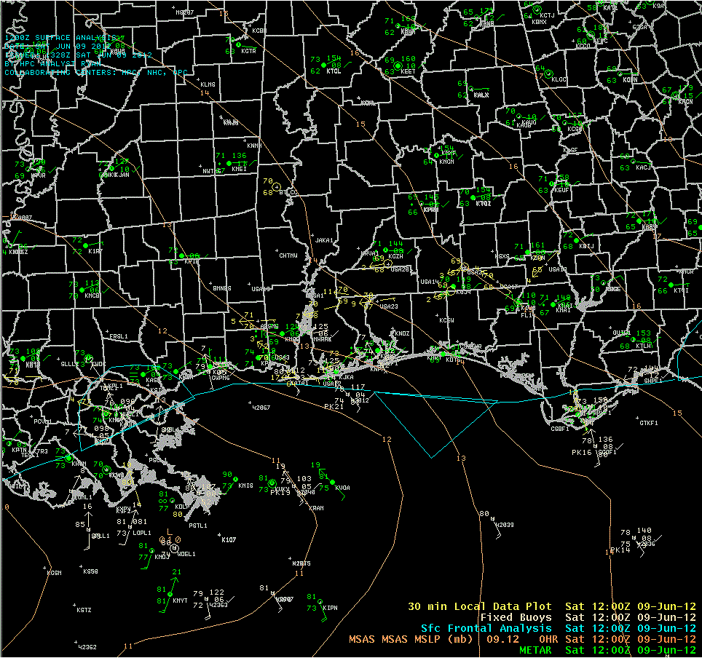The image size is (702, 658).
Task: Click the KRAN station label
Action: [316, 508]
